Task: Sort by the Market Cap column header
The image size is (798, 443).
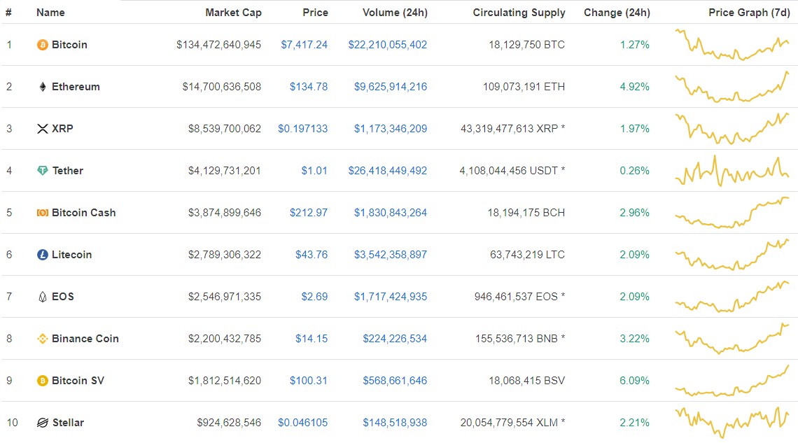Action: pos(233,12)
